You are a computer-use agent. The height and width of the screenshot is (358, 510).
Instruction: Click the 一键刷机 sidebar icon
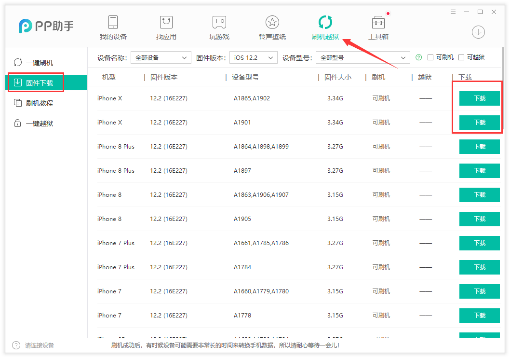pos(17,62)
